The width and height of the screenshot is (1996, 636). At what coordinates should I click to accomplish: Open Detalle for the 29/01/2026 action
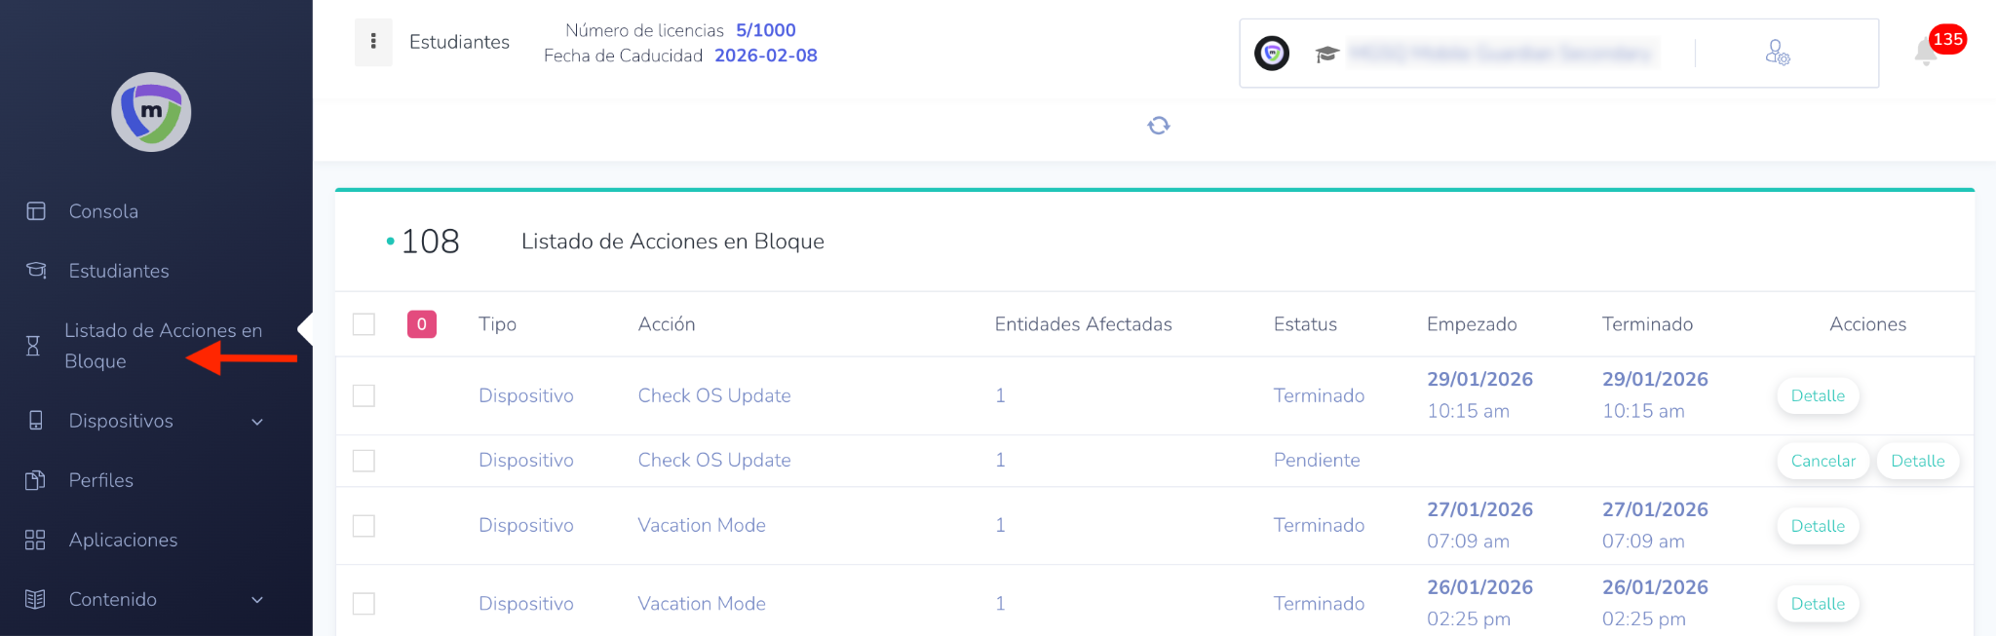1818,395
